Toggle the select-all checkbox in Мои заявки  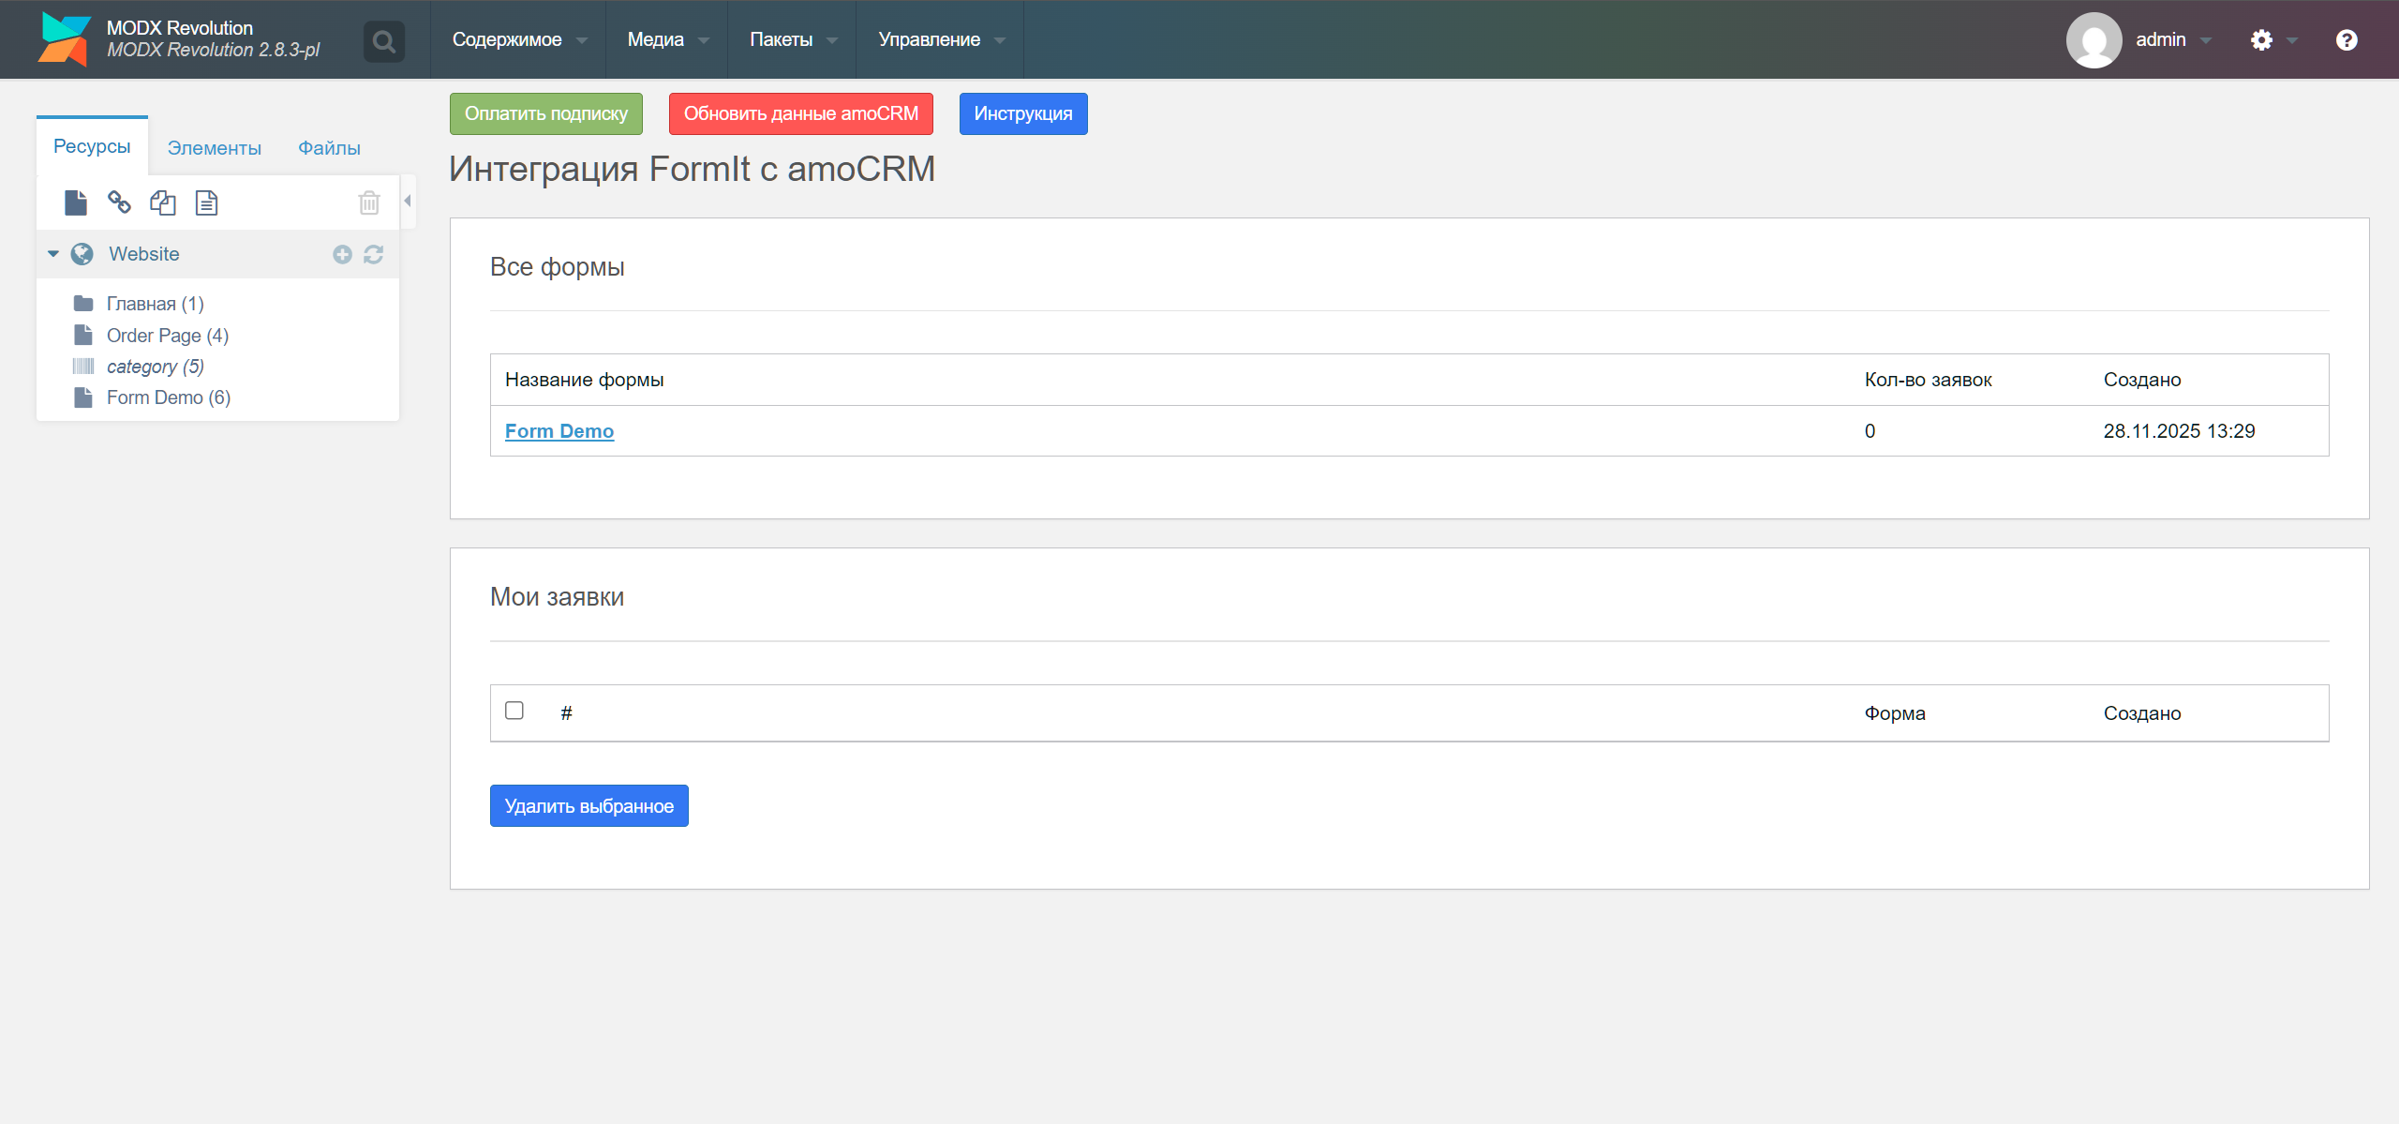(514, 711)
